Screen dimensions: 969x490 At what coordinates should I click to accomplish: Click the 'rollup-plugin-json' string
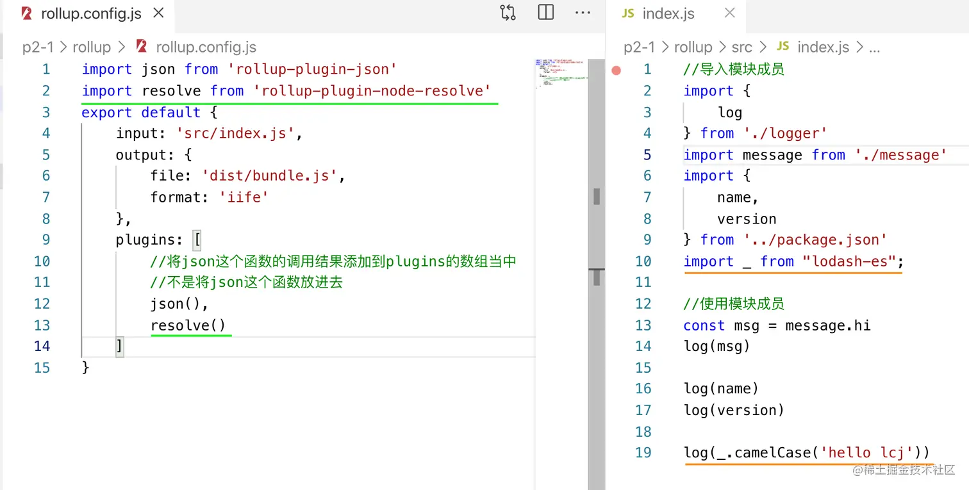[x=313, y=69]
